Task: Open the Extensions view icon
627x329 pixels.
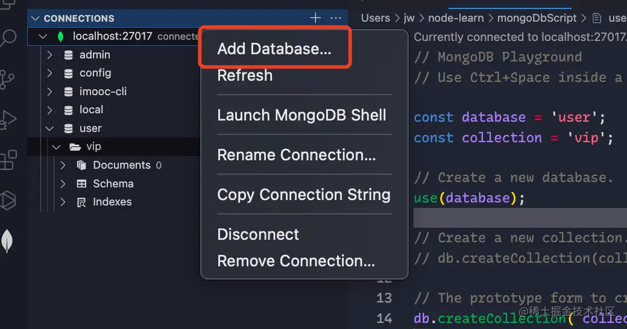Action: [8, 160]
